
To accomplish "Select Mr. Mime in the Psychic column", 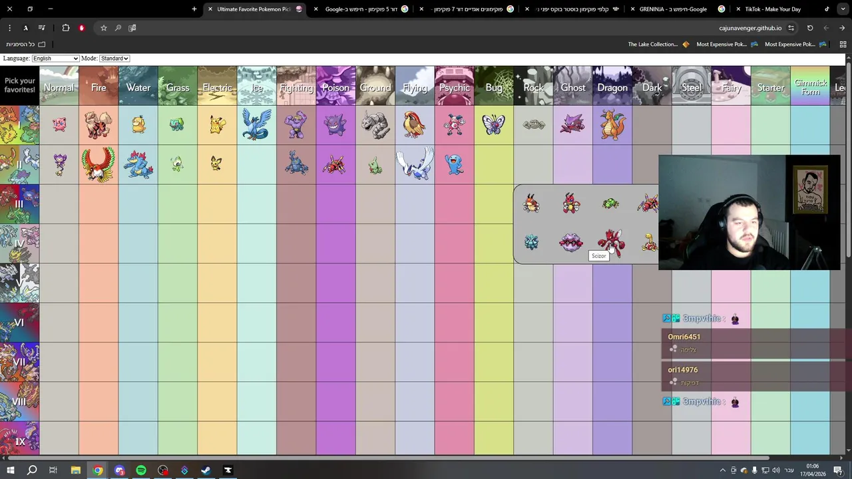I will coord(455,125).
